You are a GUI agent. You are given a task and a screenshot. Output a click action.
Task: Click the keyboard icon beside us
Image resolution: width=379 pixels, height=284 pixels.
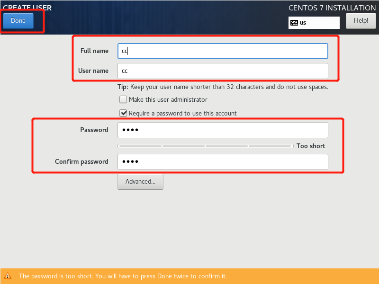[x=294, y=23]
